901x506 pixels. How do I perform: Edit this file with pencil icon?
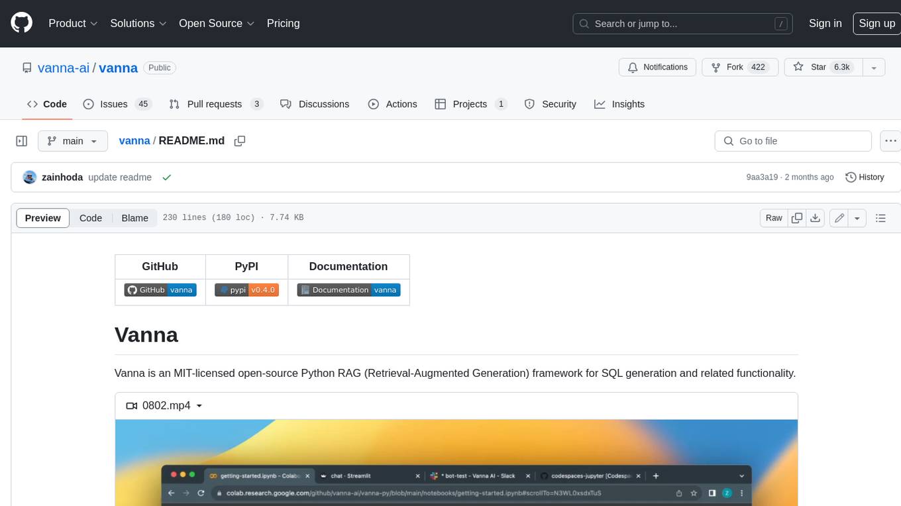click(x=839, y=218)
